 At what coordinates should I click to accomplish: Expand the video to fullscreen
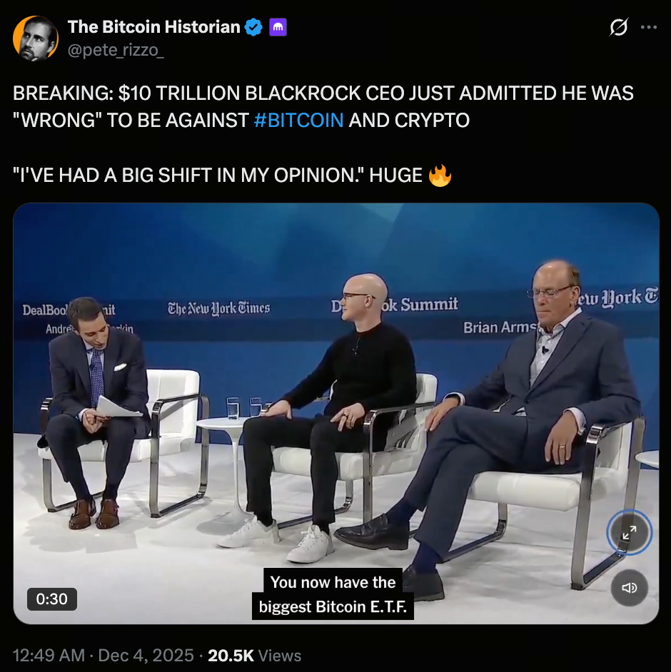(629, 533)
